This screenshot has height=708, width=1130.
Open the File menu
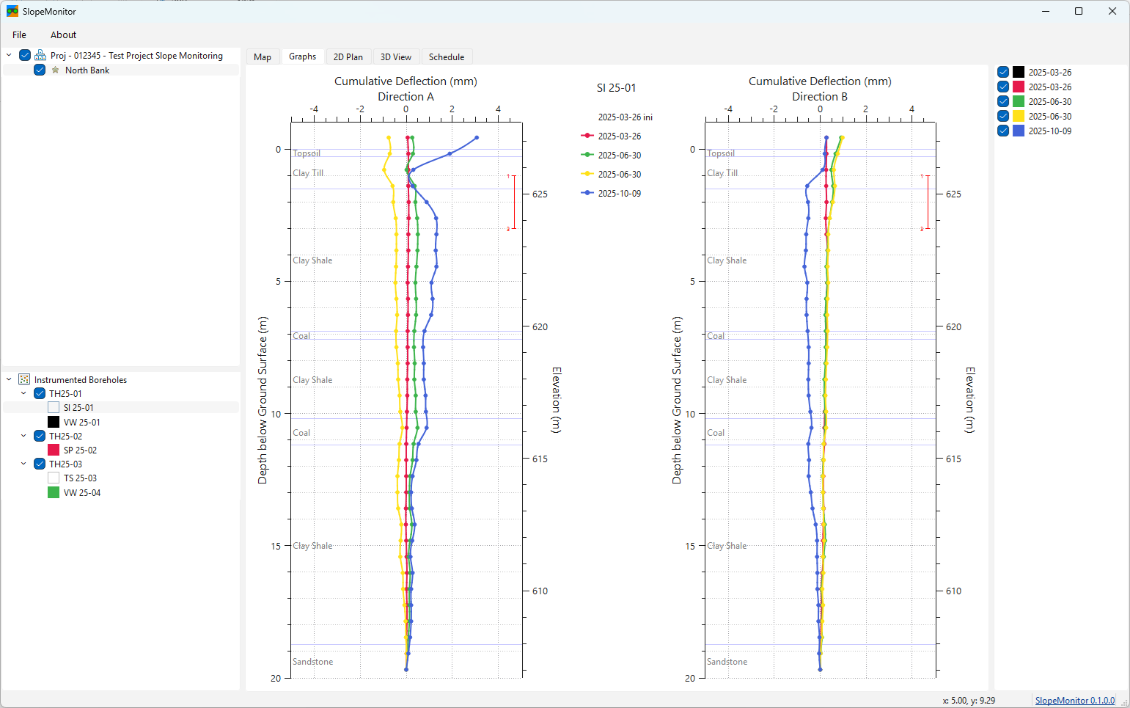coord(19,34)
